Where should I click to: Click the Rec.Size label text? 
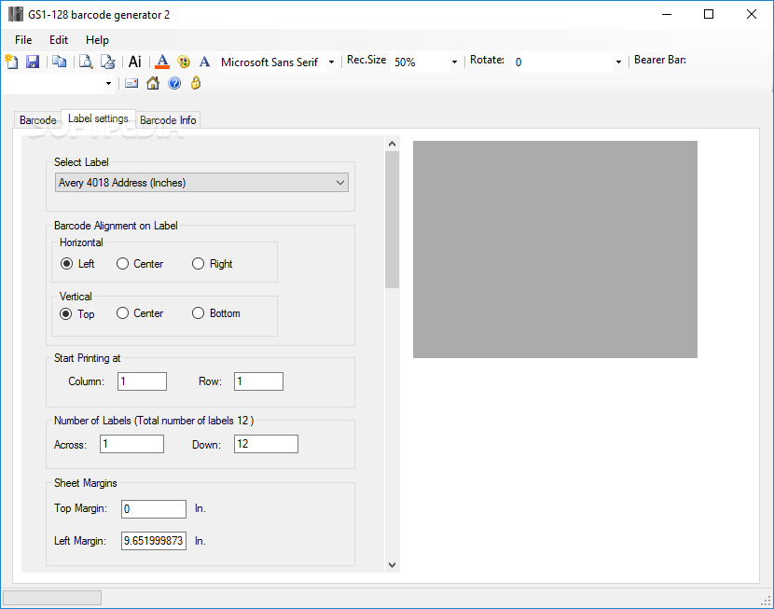point(366,60)
